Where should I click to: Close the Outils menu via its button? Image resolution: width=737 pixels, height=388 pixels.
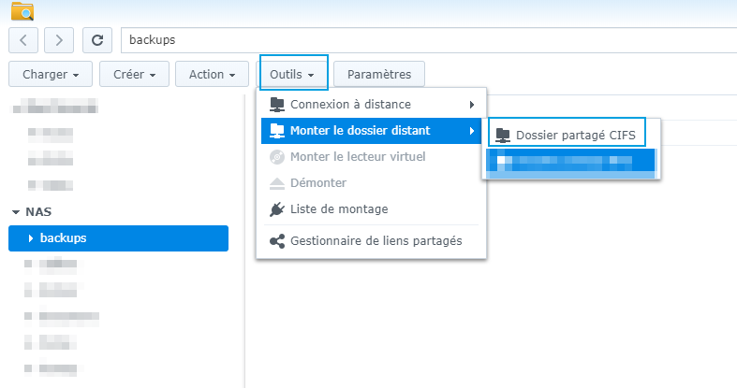click(293, 73)
